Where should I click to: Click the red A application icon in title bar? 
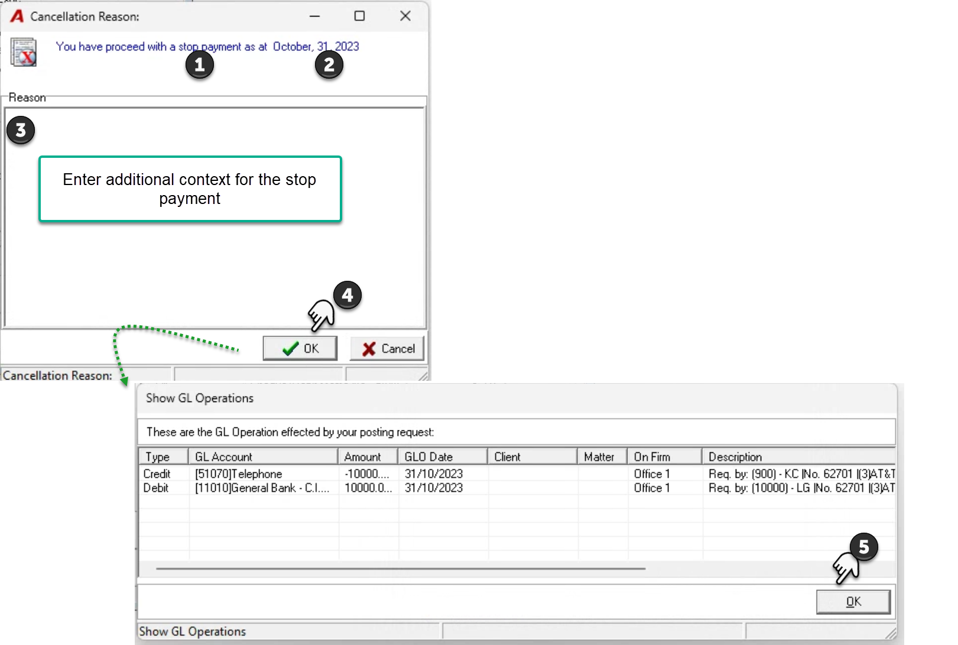pyautogui.click(x=17, y=16)
